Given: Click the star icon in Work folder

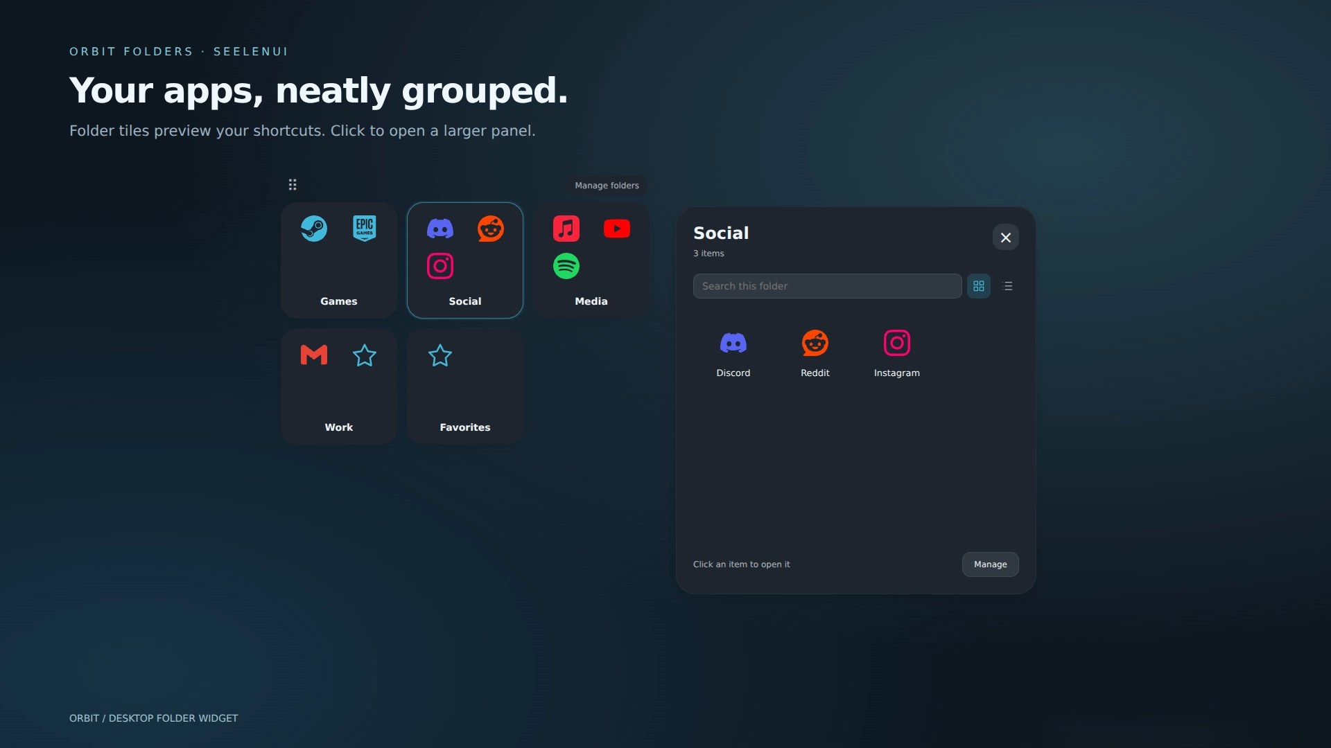Looking at the screenshot, I should 365,355.
